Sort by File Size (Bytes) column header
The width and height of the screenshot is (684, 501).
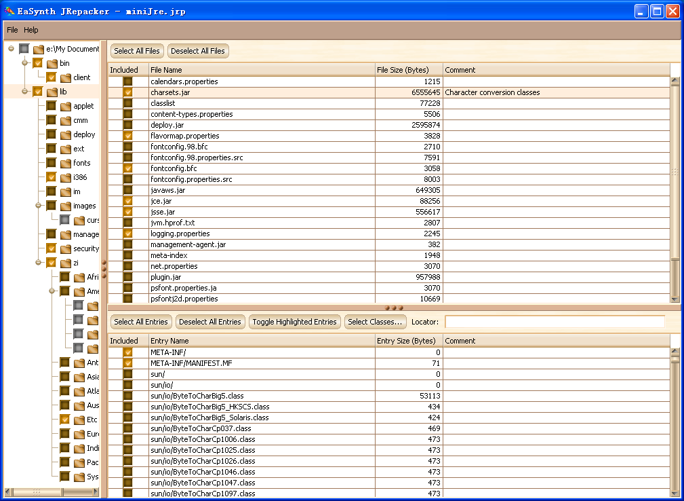pos(409,70)
